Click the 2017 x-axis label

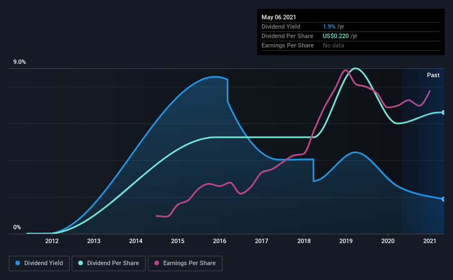point(262,241)
